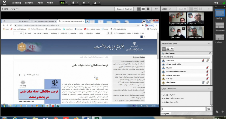Maximize the Video pod
This screenshot has height=119, width=226.
(x=200, y=9)
